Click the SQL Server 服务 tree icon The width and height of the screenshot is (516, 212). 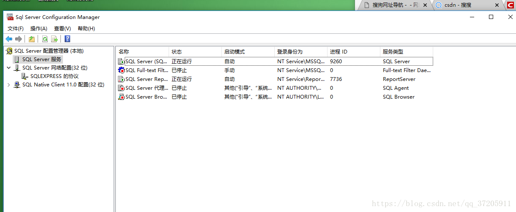[x=17, y=59]
